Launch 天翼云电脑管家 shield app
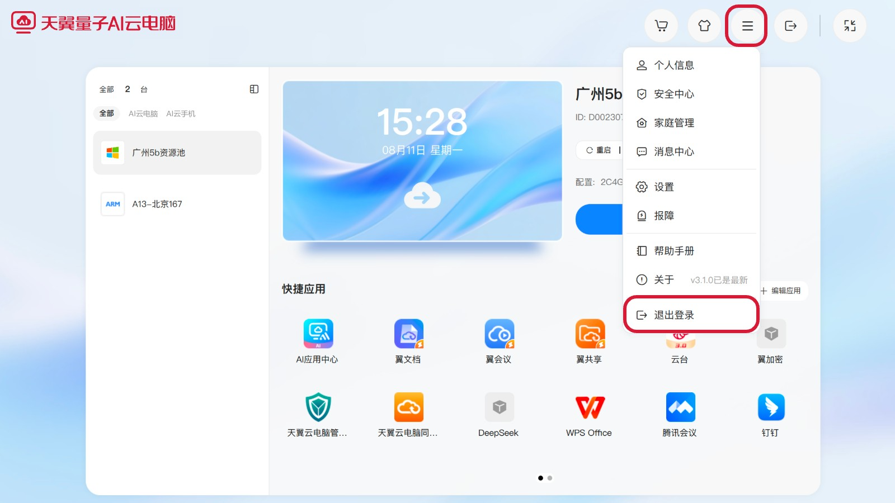The width and height of the screenshot is (895, 503). pyautogui.click(x=318, y=415)
